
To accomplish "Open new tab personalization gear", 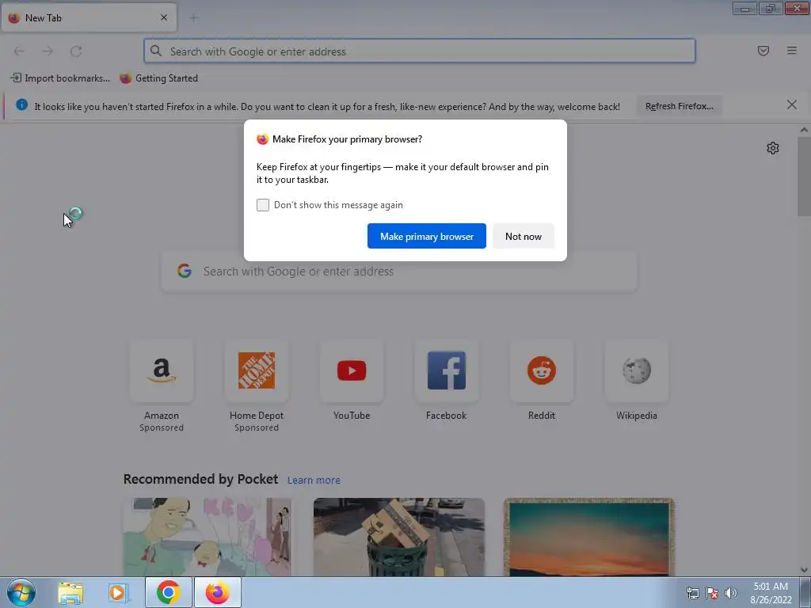I will (x=773, y=148).
